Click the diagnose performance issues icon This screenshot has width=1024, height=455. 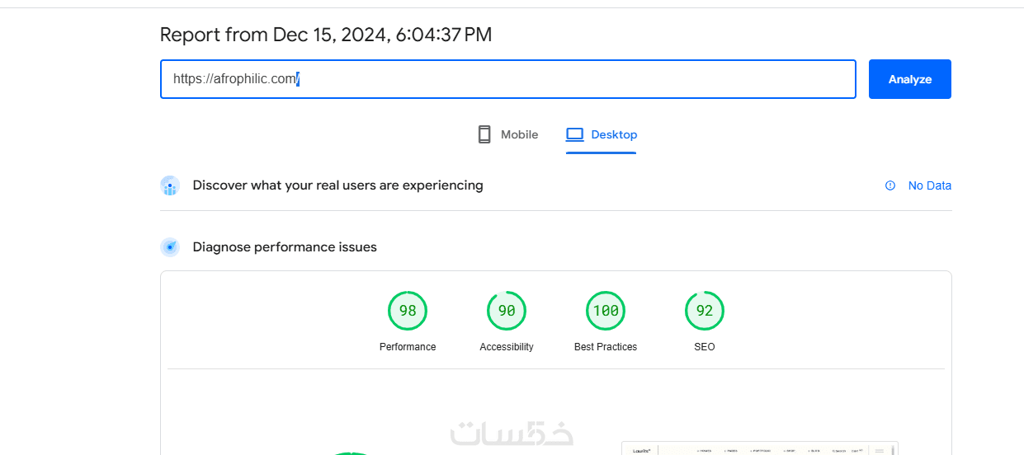tap(170, 247)
